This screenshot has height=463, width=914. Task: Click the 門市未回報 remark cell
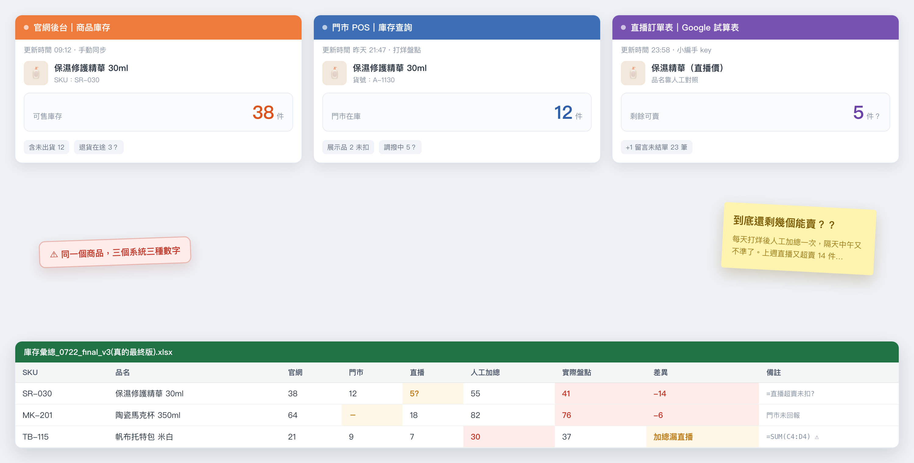829,415
